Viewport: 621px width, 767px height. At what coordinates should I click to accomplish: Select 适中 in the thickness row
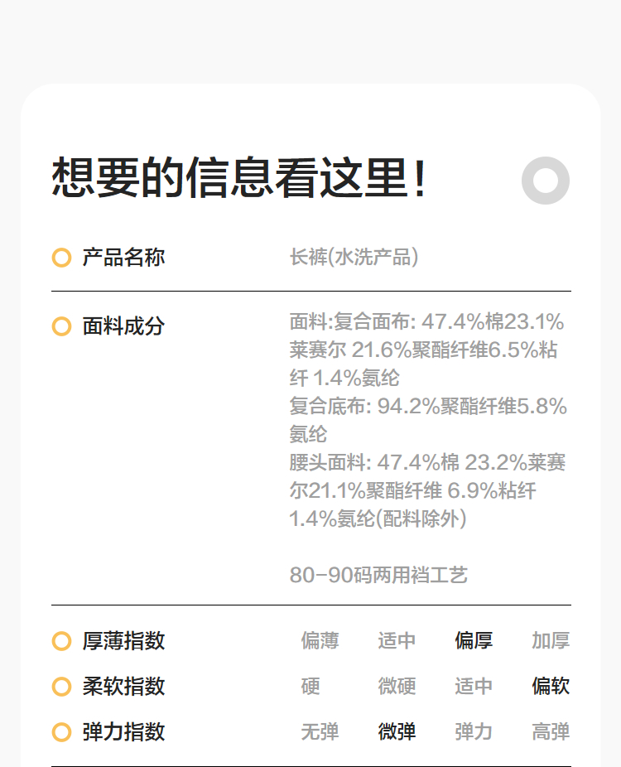click(x=397, y=641)
